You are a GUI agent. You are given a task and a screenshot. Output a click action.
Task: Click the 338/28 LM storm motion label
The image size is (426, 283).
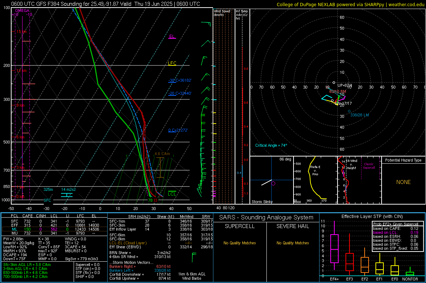point(360,115)
